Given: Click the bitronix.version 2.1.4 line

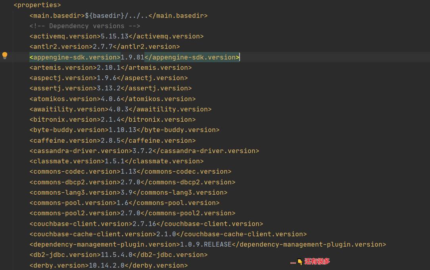Looking at the screenshot, I should (x=112, y=119).
